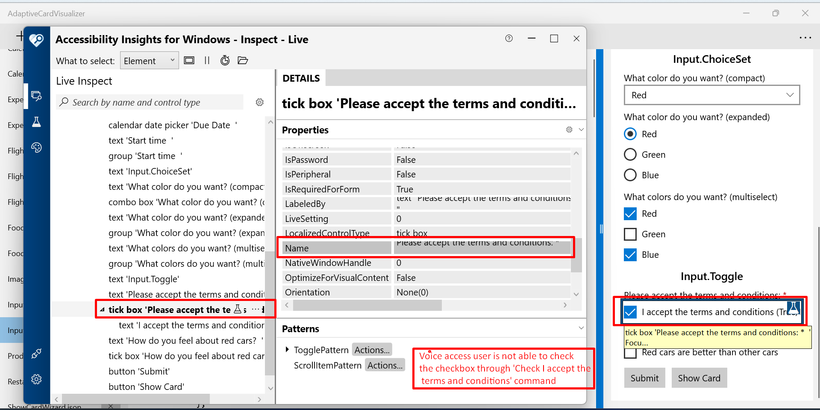Image resolution: width=820 pixels, height=410 pixels.
Task: Switch to the DETAILS tab
Action: coord(301,78)
